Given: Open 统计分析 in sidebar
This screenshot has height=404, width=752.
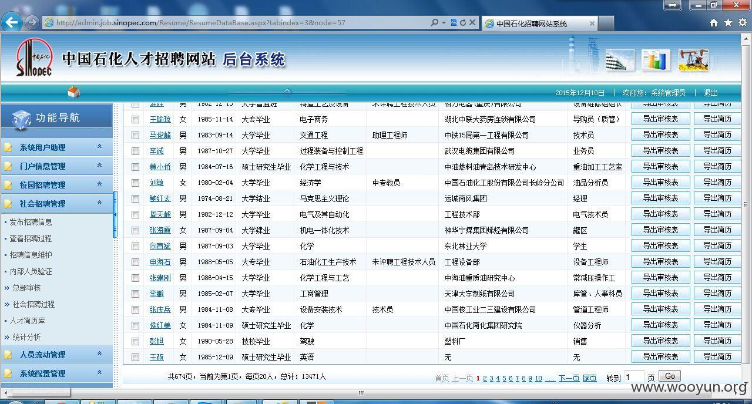Looking at the screenshot, I should click(26, 337).
